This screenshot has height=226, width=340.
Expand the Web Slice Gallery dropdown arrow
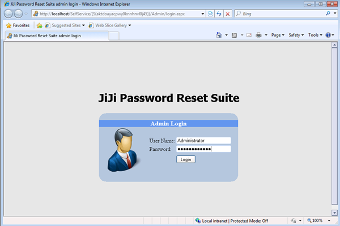(x=130, y=25)
